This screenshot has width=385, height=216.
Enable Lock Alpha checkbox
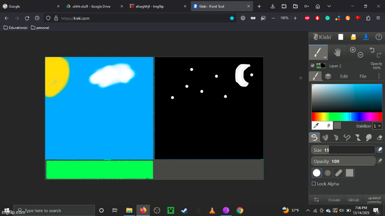coord(314,184)
